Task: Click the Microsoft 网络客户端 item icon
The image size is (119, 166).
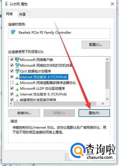Action: point(17,60)
